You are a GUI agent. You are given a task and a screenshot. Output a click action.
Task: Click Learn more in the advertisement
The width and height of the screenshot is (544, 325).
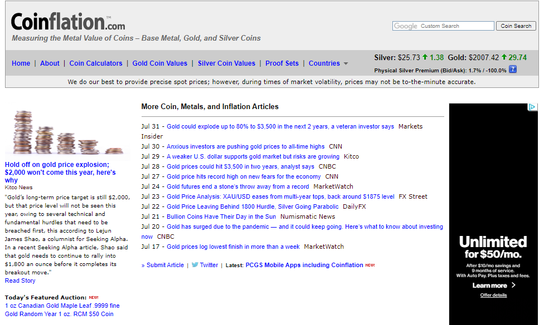[490, 285]
